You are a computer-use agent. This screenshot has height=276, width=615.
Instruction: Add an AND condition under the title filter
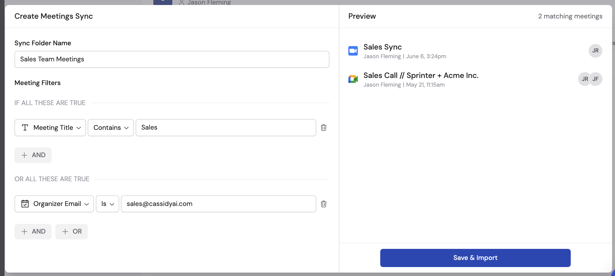pos(33,155)
